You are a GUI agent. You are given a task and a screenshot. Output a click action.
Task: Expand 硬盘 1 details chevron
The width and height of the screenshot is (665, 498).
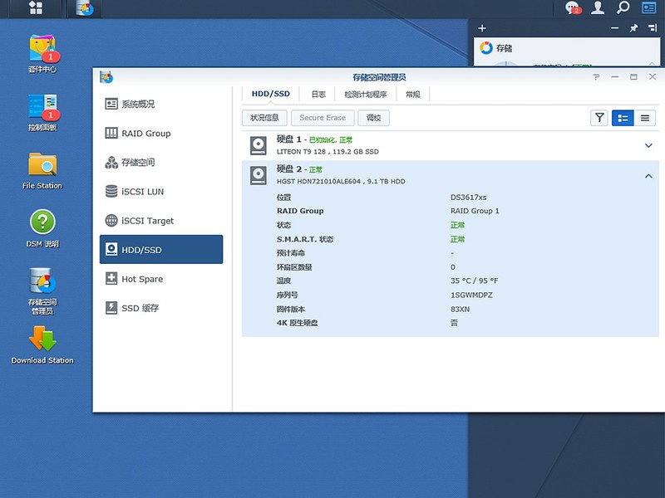click(x=648, y=146)
